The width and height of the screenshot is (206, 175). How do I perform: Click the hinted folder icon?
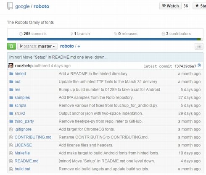[x=11, y=73]
